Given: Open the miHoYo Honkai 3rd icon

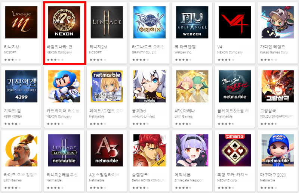Looking at the screenshot, I should coord(149,86).
